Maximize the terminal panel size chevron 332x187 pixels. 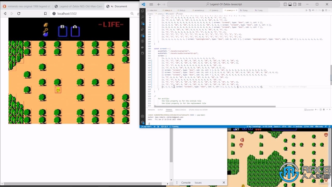(327, 110)
